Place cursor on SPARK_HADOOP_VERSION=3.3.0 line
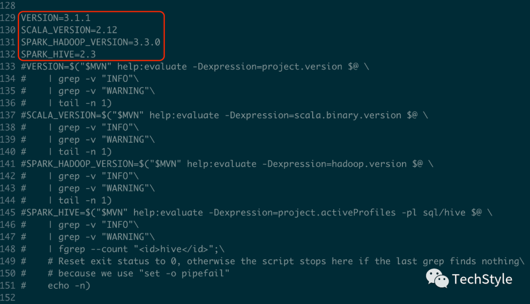This screenshot has height=304, width=530. 90,42
